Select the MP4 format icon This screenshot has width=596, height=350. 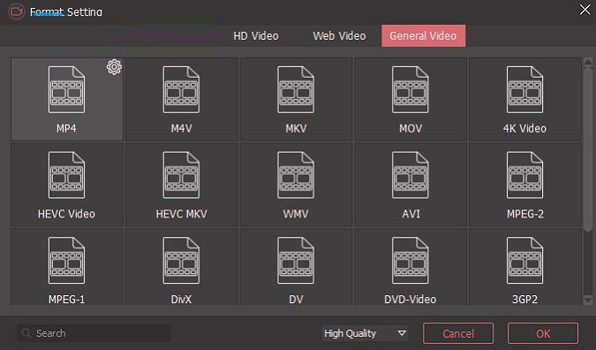66,90
